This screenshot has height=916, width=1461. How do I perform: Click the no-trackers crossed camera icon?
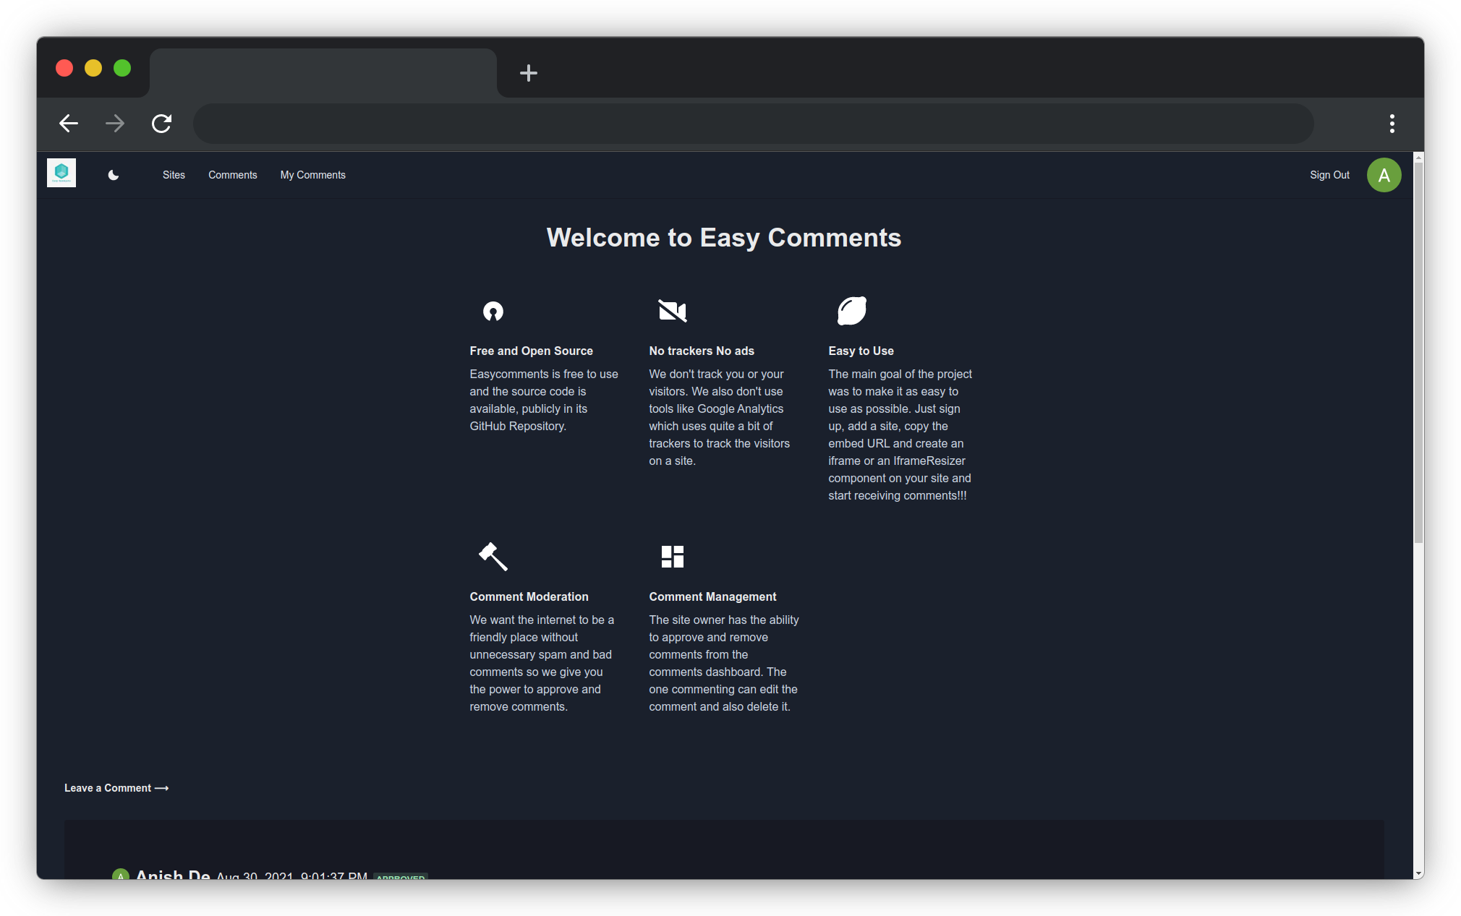click(672, 311)
